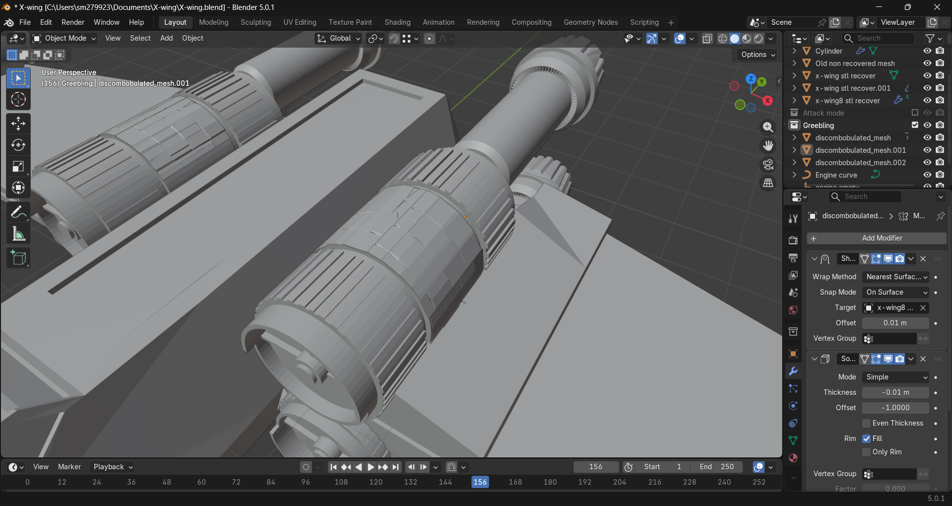Switch to Material Preview shading
952x506 pixels.
click(x=747, y=39)
